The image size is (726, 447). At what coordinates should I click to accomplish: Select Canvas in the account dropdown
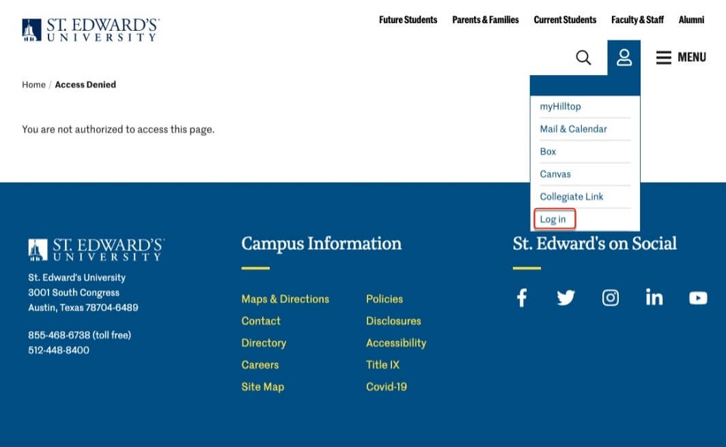coord(555,174)
